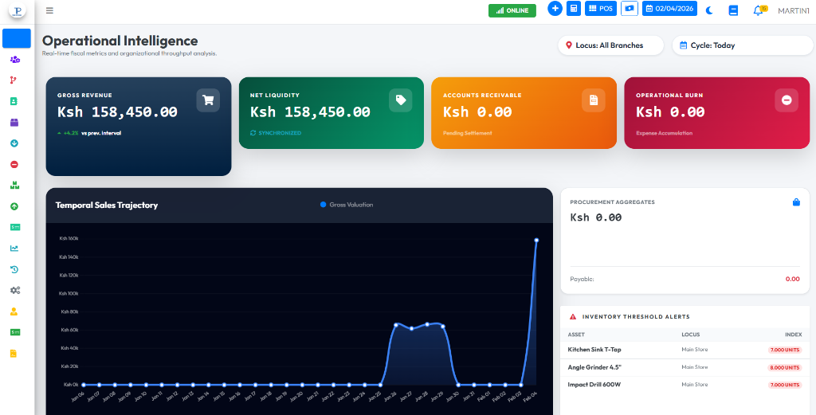
Task: Open the red minus circle sidebar icon
Action: [14, 164]
